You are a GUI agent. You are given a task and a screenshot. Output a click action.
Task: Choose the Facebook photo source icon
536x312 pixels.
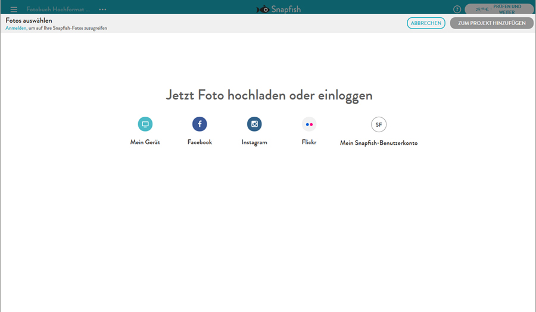coord(200,124)
